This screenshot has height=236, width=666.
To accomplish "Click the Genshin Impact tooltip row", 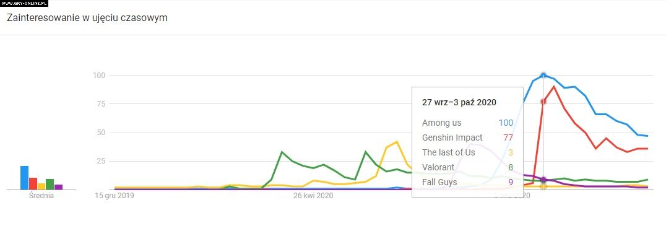I will point(467,138).
